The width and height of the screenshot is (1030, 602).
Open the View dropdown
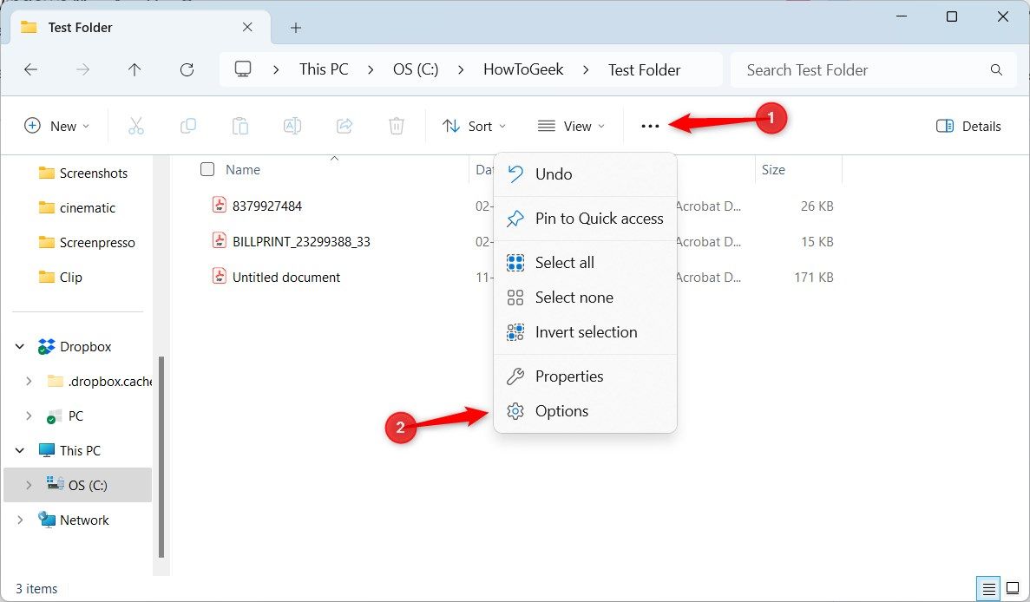[x=571, y=126]
